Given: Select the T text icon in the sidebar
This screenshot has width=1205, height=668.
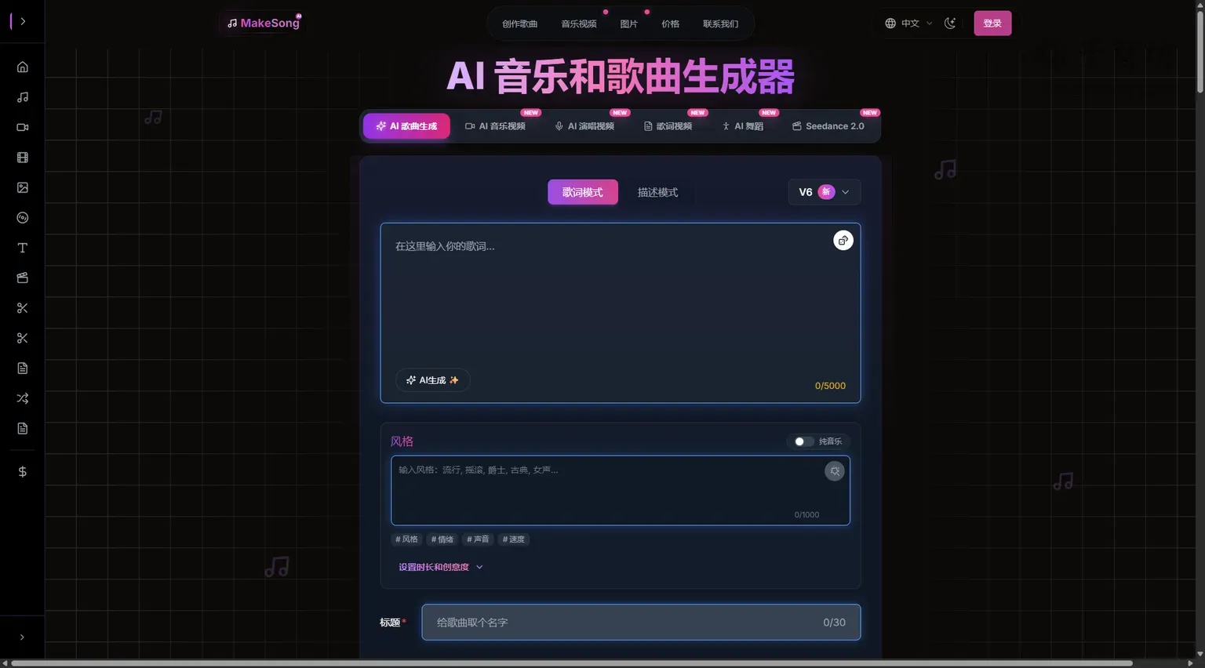Looking at the screenshot, I should 23,248.
